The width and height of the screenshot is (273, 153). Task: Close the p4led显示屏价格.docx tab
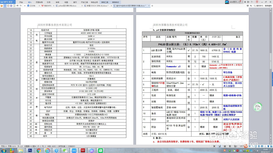82,6
